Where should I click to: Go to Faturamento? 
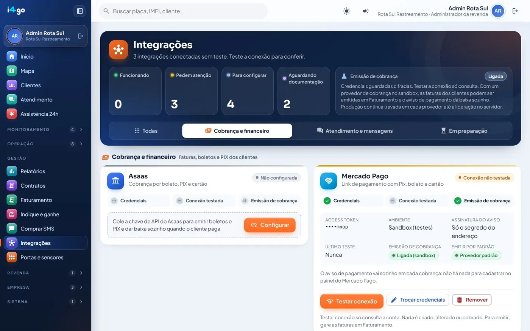46,200
